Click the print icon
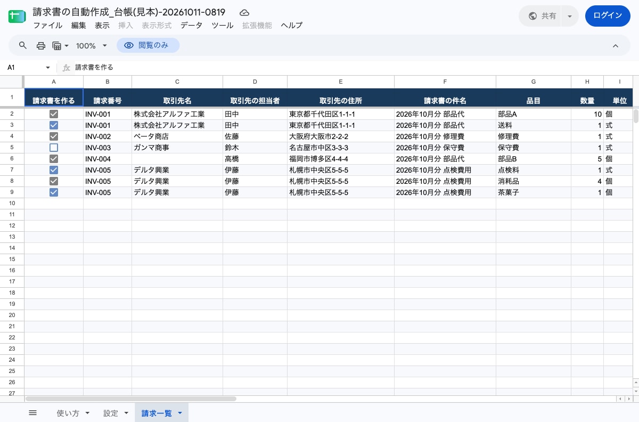This screenshot has width=639, height=422. [x=41, y=46]
